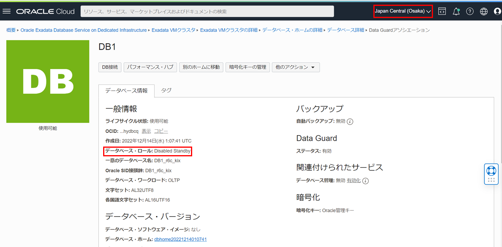Open the dbhome20221214010741 database home link

(180, 239)
